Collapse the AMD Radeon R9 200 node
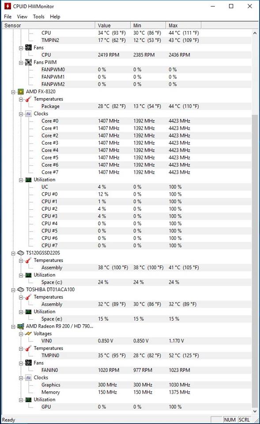The image size is (260, 424). (x=13, y=326)
